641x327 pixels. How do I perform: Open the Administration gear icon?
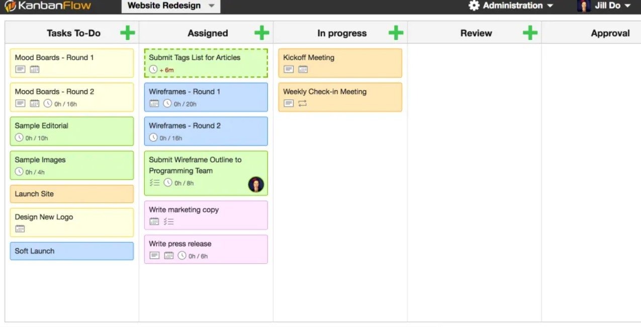[x=474, y=6]
